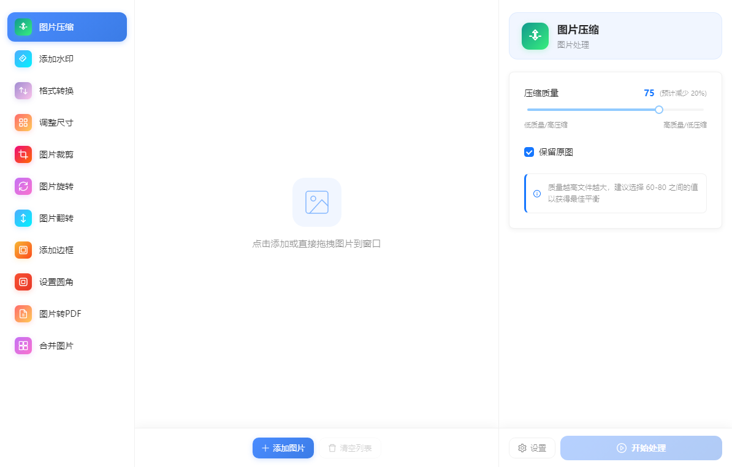Click the 图片压缩 sidebar icon
The image size is (732, 467).
(x=23, y=27)
